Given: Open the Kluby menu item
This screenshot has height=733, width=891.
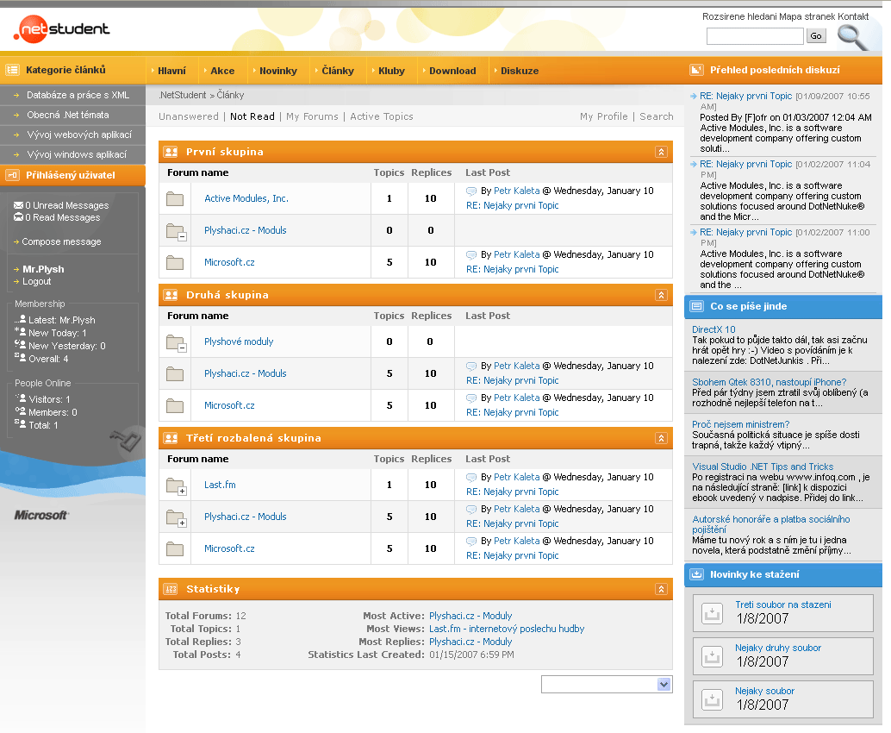Looking at the screenshot, I should click(x=391, y=71).
